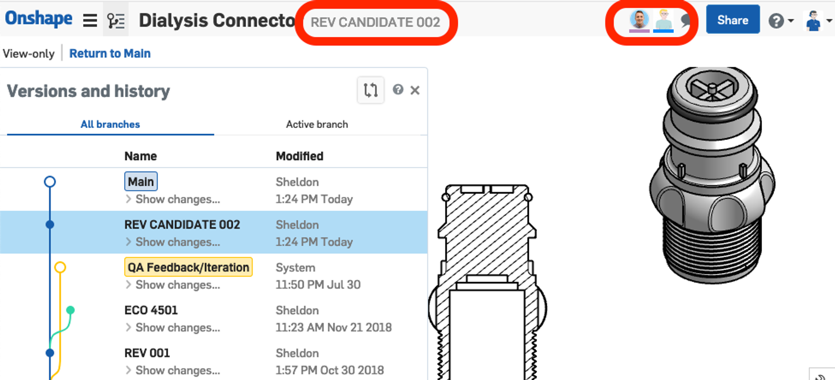The width and height of the screenshot is (835, 380).
Task: Open the Versions and history toolbar icon
Action: coord(116,20)
